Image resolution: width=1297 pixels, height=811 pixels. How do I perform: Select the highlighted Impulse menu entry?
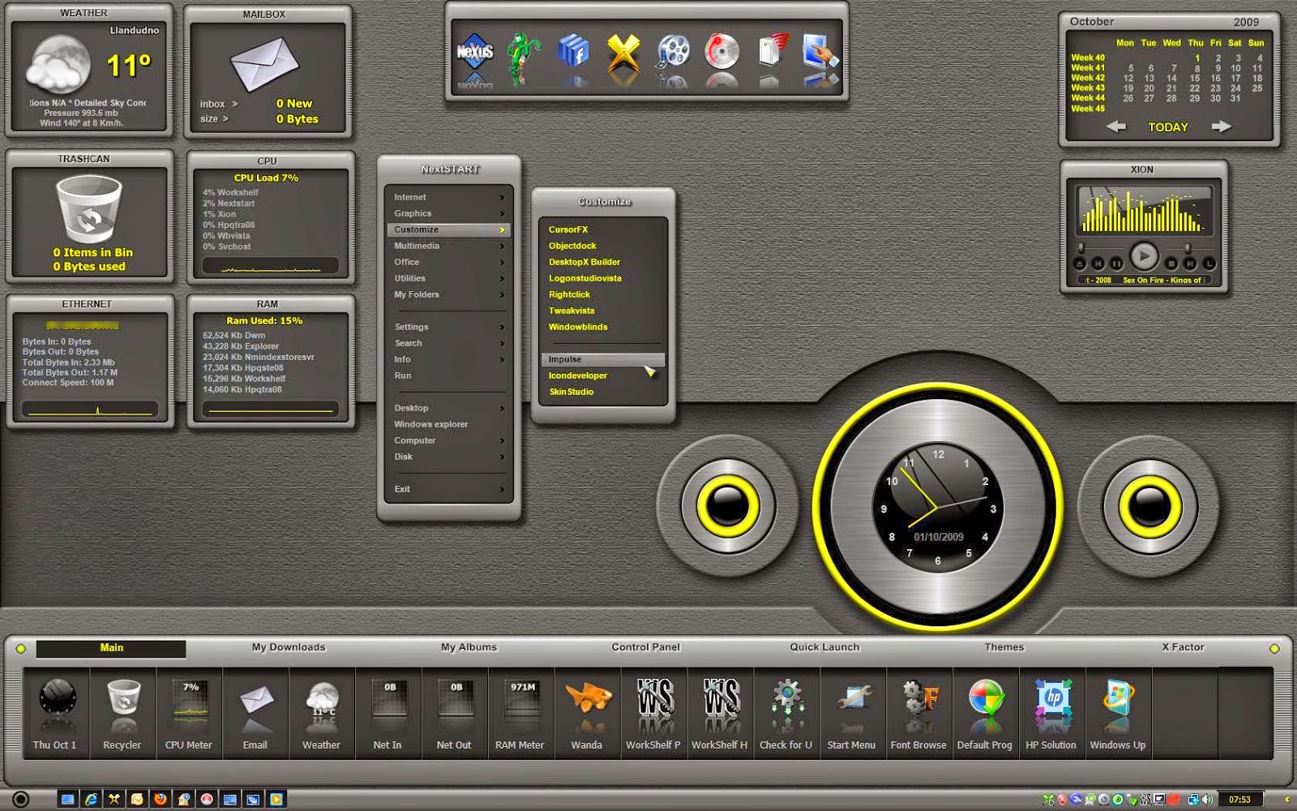pos(603,359)
